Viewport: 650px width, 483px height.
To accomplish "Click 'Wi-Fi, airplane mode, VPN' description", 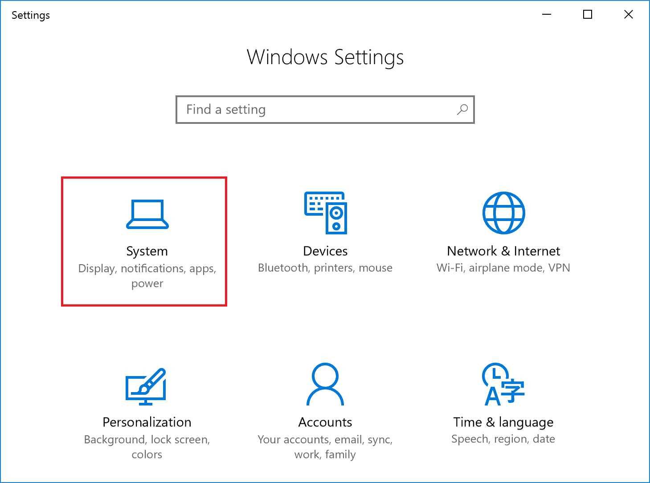I will pos(503,268).
